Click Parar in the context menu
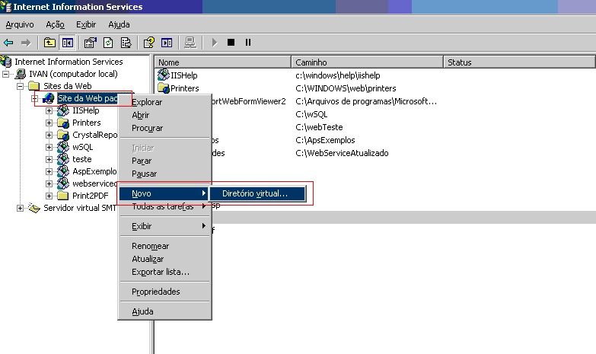 (142, 161)
